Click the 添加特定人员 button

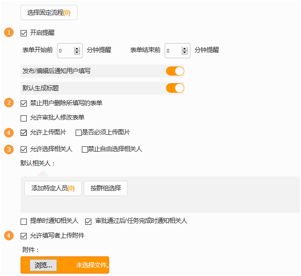[53, 188]
